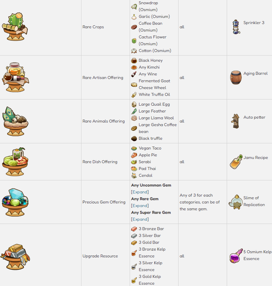Click the Slime of Replication icon

(235, 202)
